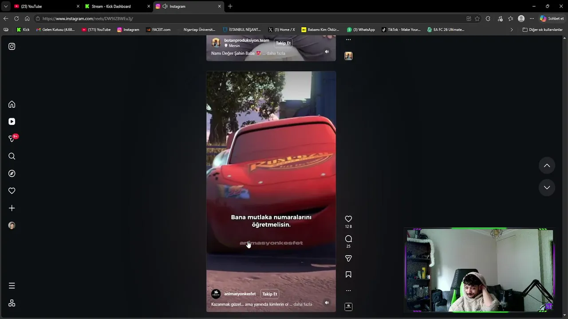Open three-dot options beside the Cars reel
Screen dimensions: 568x319
click(348, 291)
